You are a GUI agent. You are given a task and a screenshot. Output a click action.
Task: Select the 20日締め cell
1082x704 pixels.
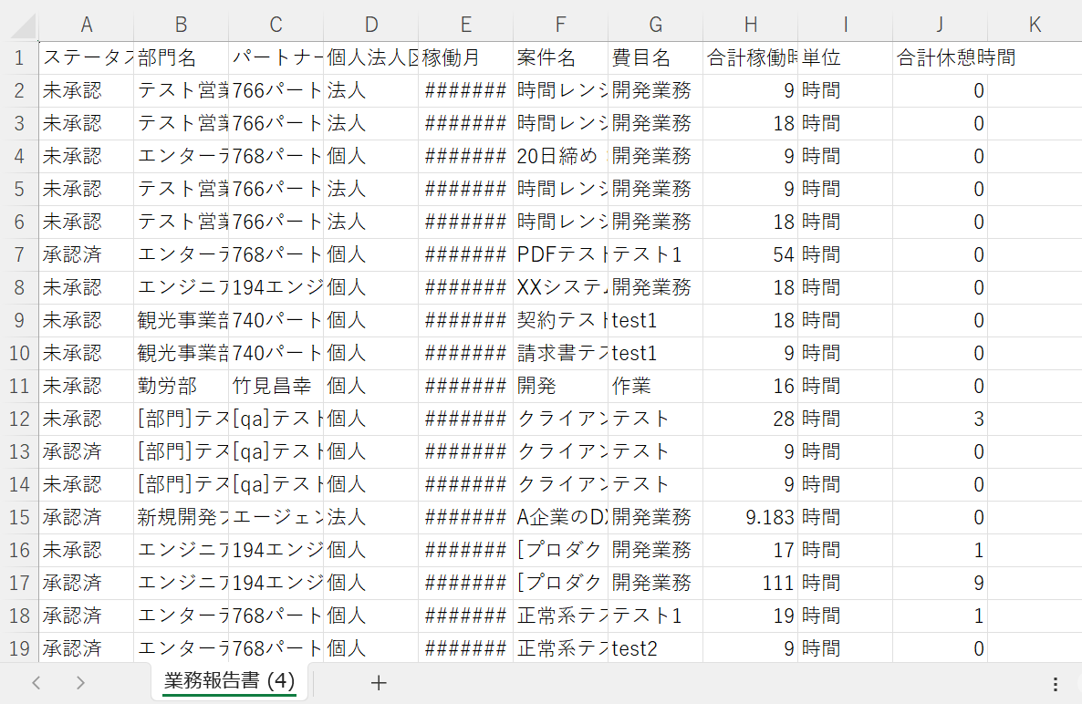[x=560, y=157]
